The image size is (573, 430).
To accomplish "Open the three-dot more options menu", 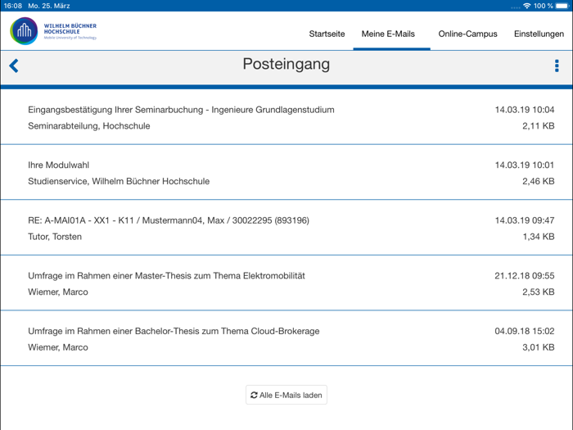I will 557,66.
